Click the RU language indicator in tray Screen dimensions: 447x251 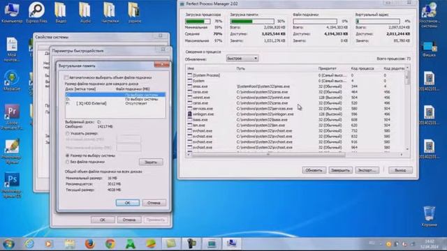coord(372,243)
